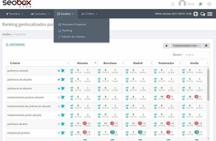The width and height of the screenshot is (216, 141).
Task: Open list icon in Sevilla for jardineros alicante
Action: point(183,72)
